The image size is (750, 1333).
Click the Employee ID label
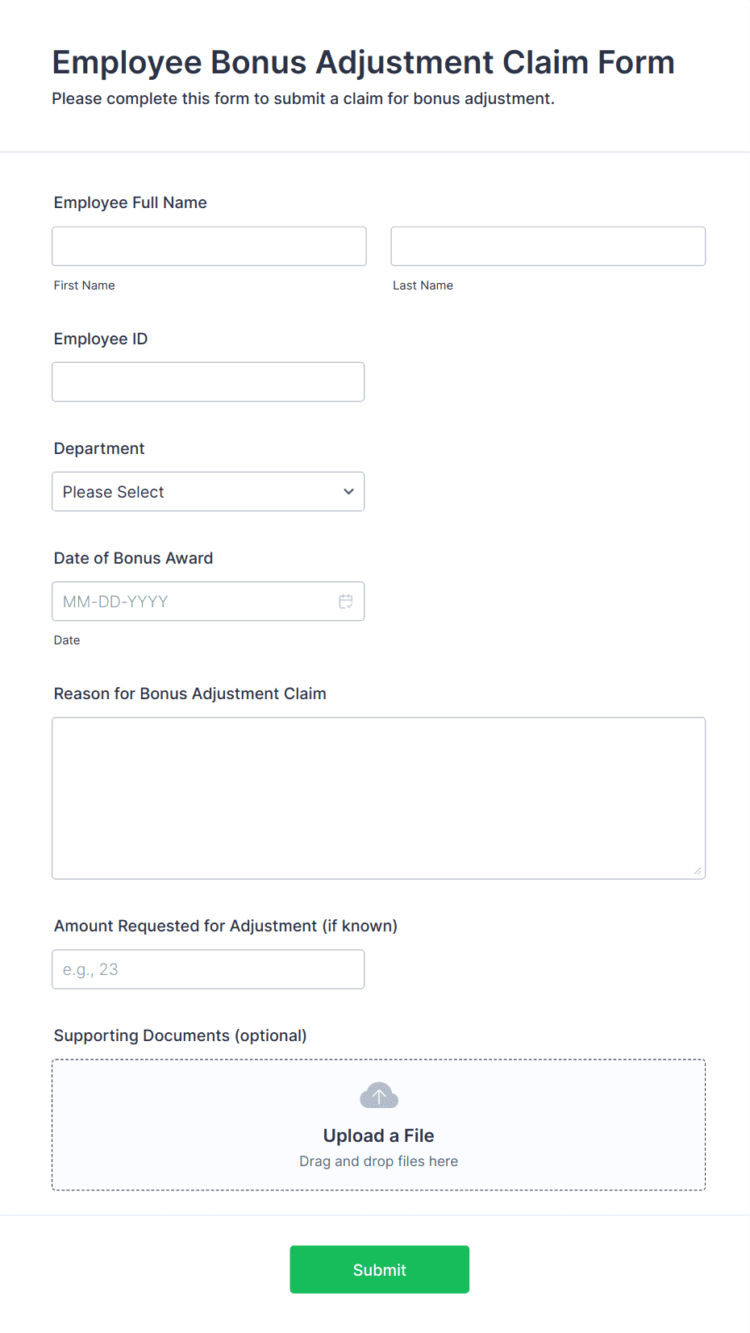pyautogui.click(x=101, y=339)
